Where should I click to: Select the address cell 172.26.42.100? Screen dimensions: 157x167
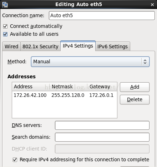coord(30,95)
